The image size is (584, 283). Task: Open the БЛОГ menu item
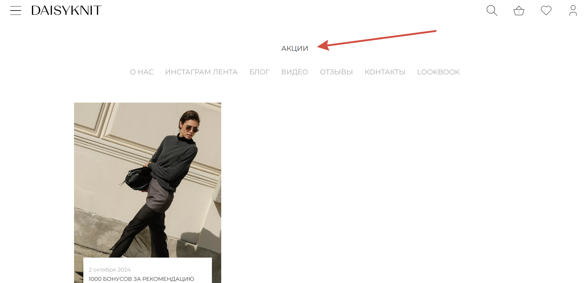point(259,72)
